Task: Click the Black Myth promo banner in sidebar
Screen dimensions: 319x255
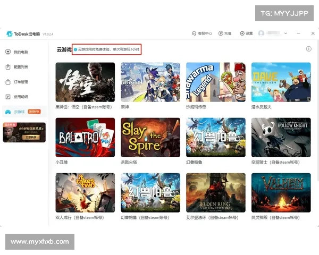Action: pyautogui.click(x=24, y=132)
